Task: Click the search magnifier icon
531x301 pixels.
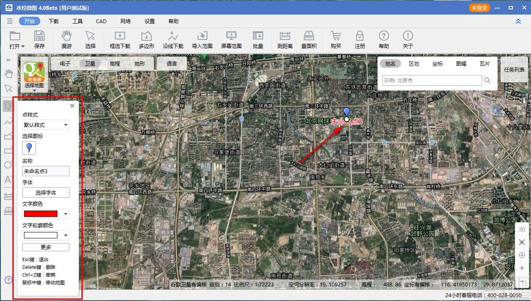Action: coord(487,80)
